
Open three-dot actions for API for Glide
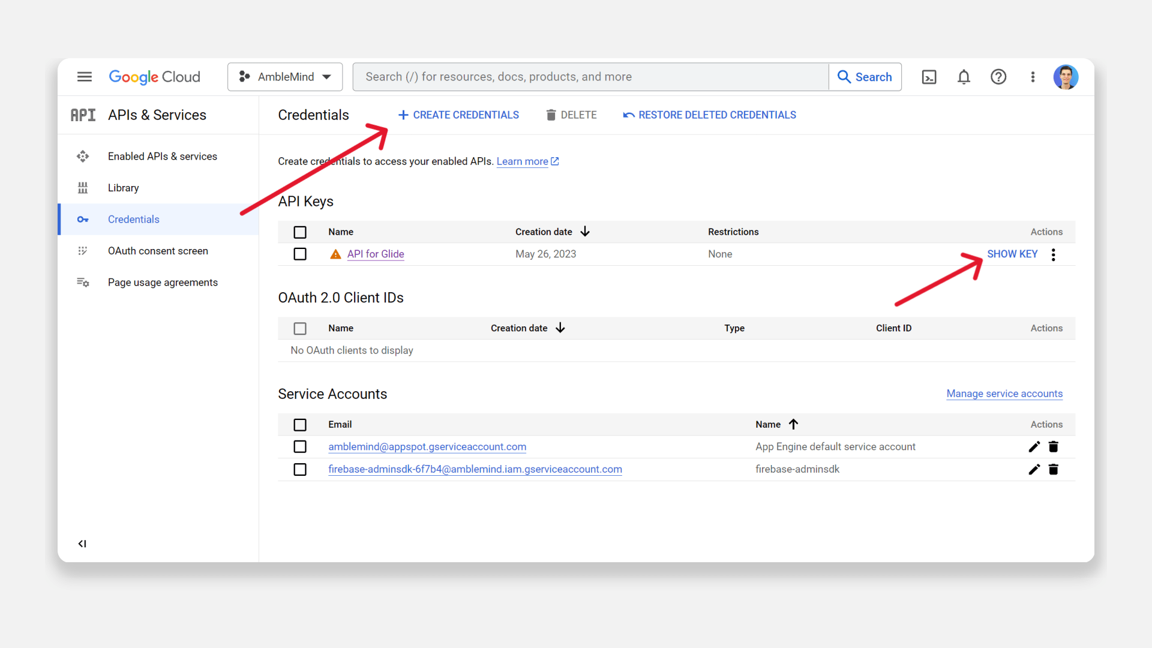click(x=1053, y=254)
